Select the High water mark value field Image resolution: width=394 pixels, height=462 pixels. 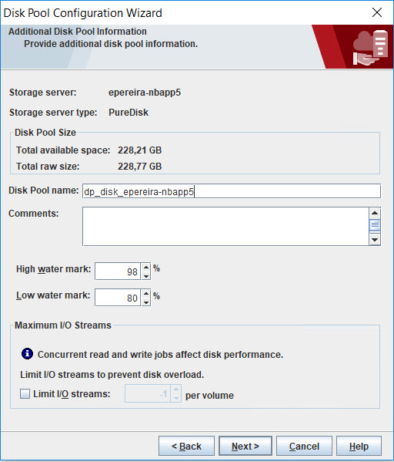(118, 271)
